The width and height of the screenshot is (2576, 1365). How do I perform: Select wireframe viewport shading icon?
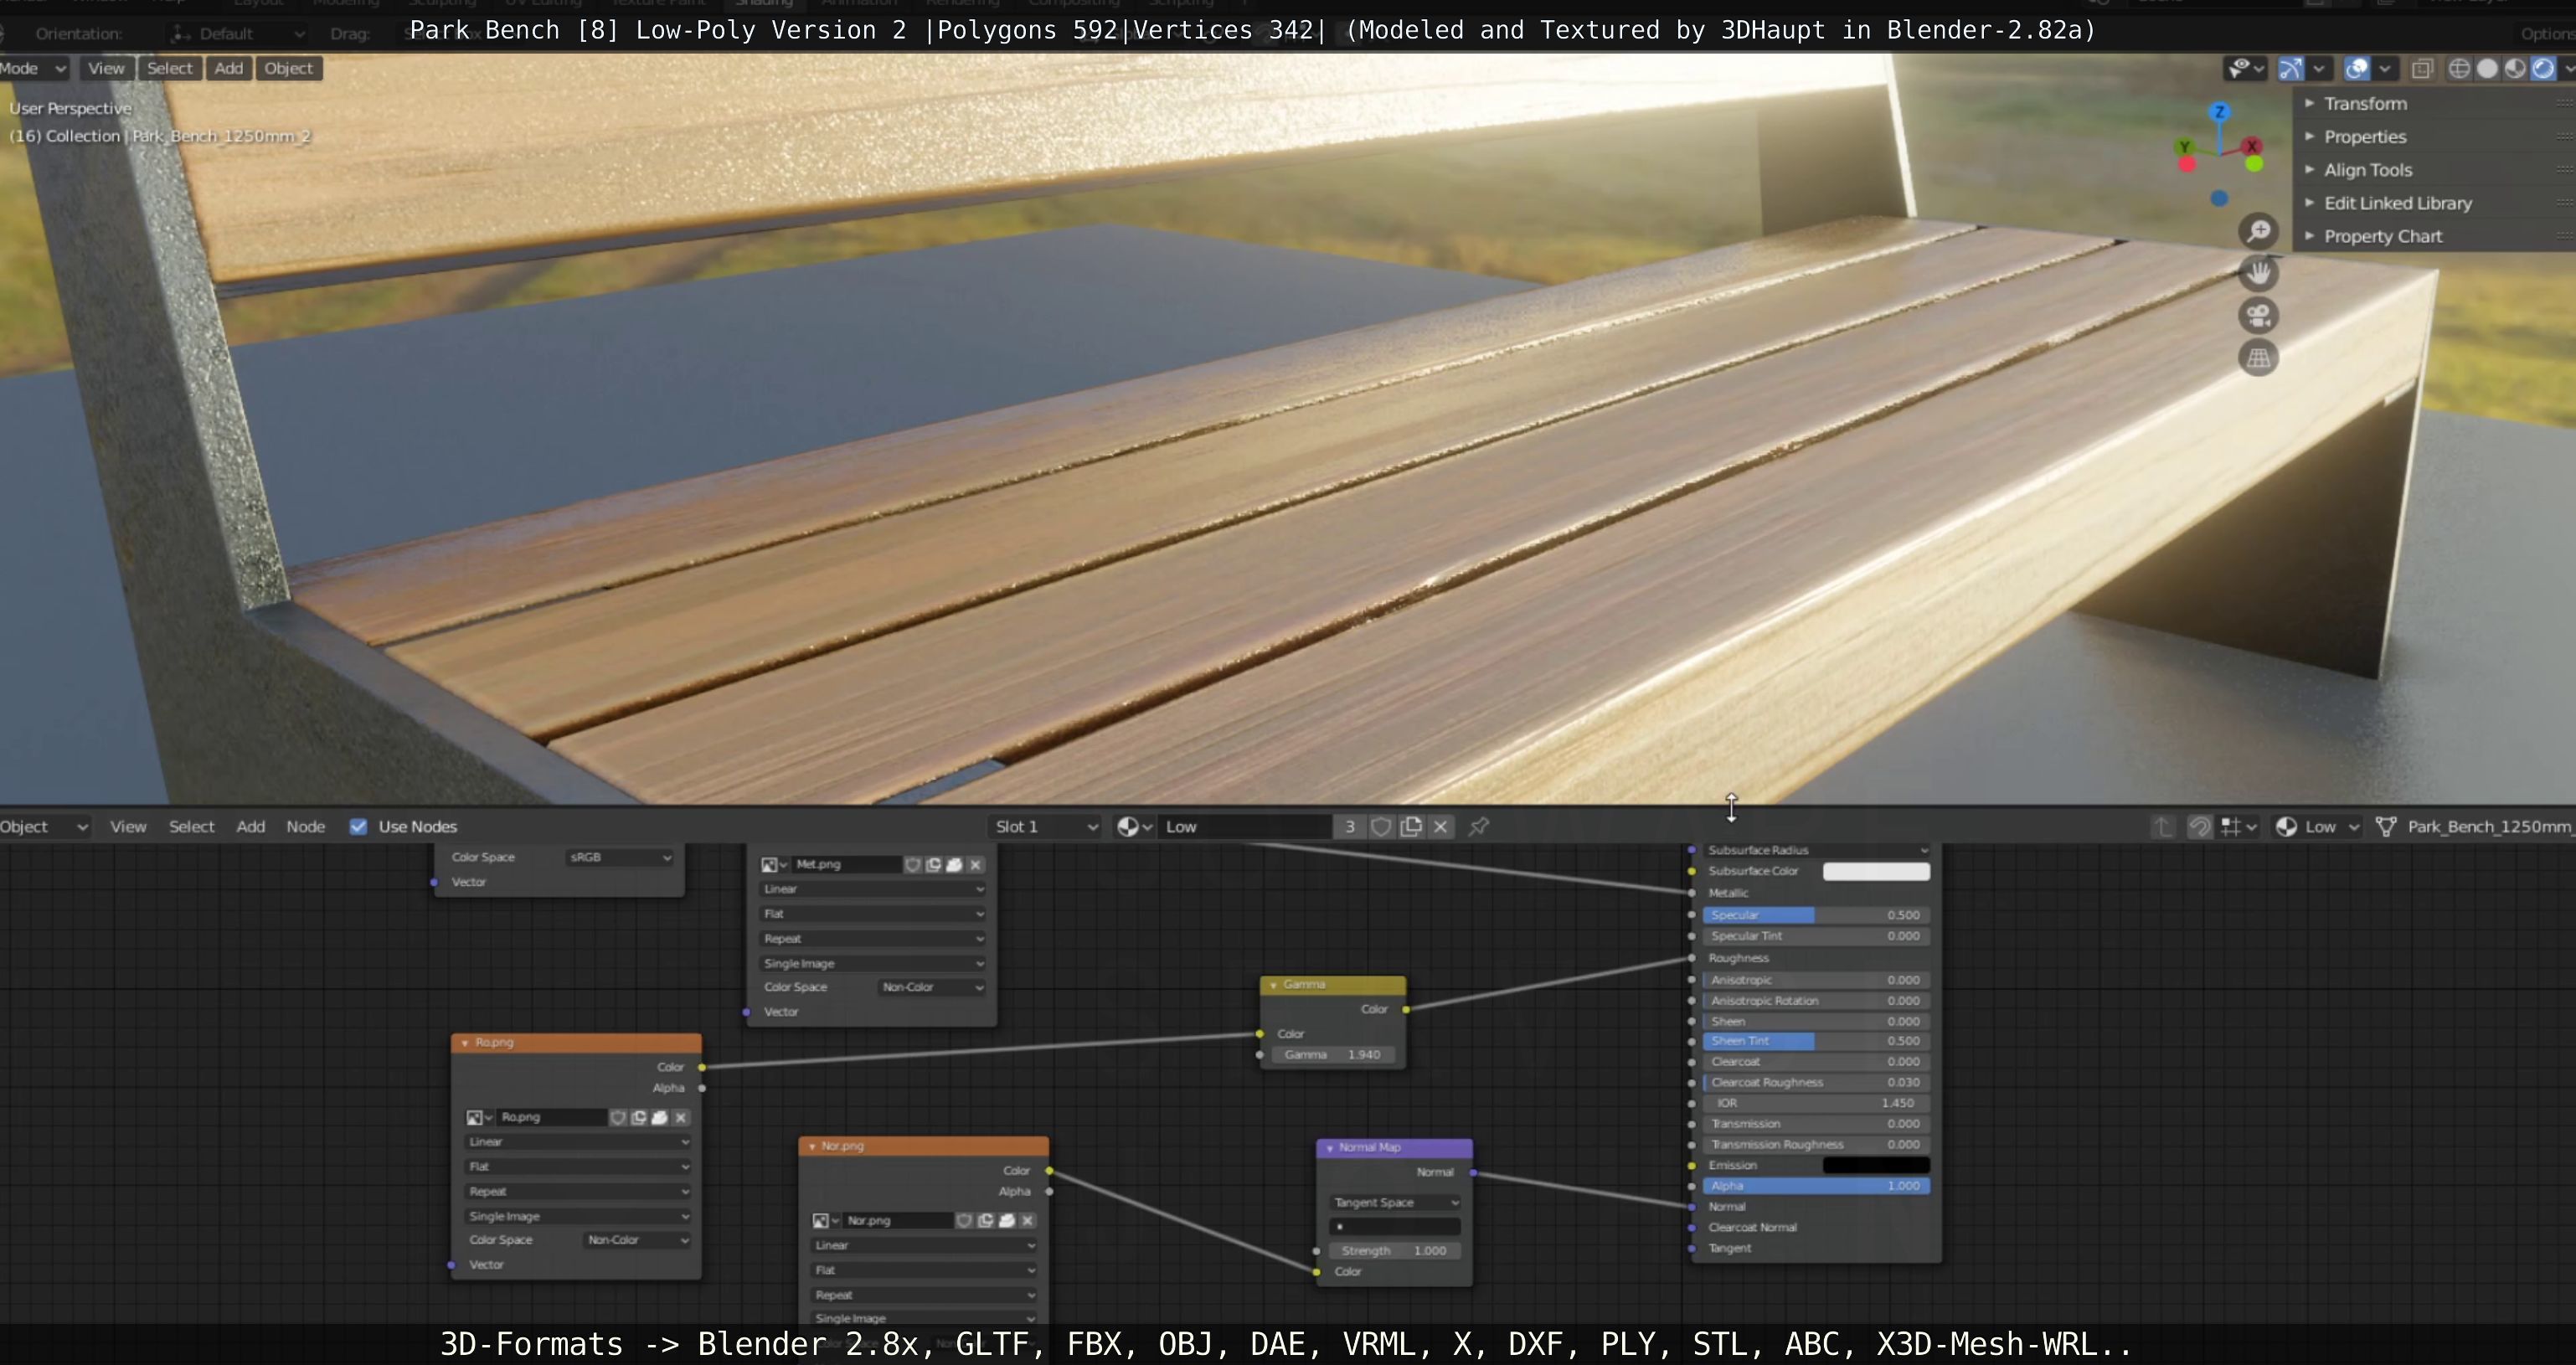point(2458,68)
